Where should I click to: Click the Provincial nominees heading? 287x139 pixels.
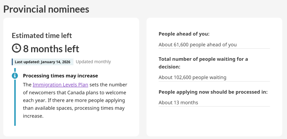pos(46,9)
